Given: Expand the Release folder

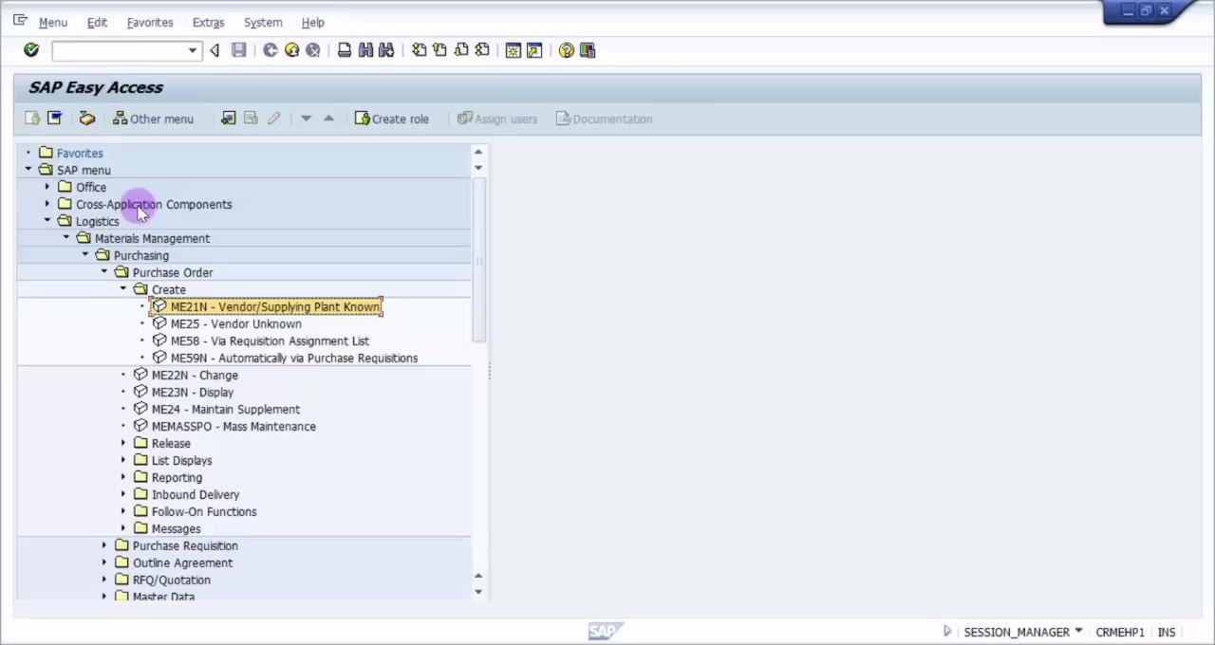Looking at the screenshot, I should (123, 443).
